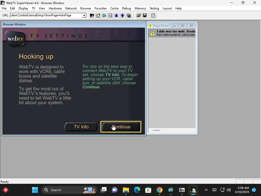
Task: Go back using the cyan left arrow
Action: (x=104, y=16)
